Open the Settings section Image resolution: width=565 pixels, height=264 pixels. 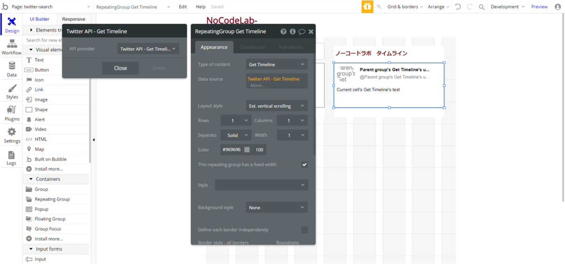click(12, 136)
